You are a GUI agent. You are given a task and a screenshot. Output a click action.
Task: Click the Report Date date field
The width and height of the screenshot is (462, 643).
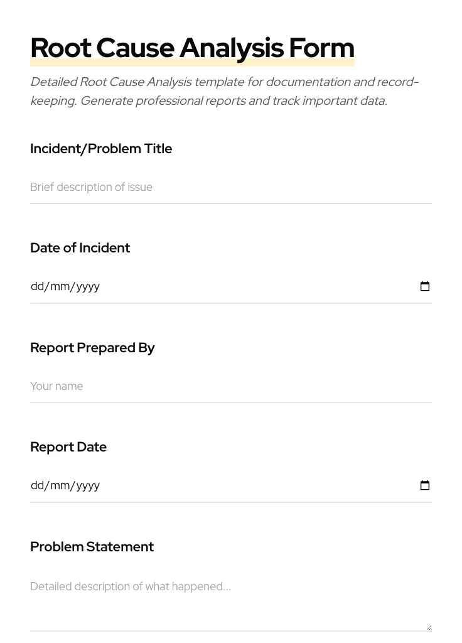click(x=220, y=485)
